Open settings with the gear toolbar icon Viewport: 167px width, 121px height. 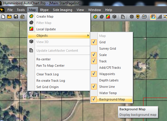[x=132, y=17]
